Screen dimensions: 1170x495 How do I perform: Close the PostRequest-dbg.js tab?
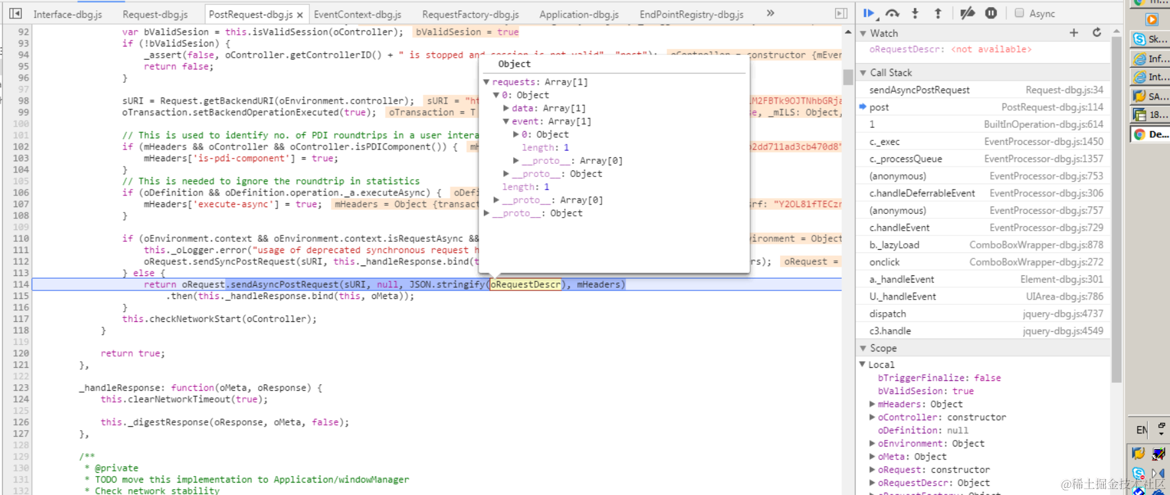click(300, 14)
